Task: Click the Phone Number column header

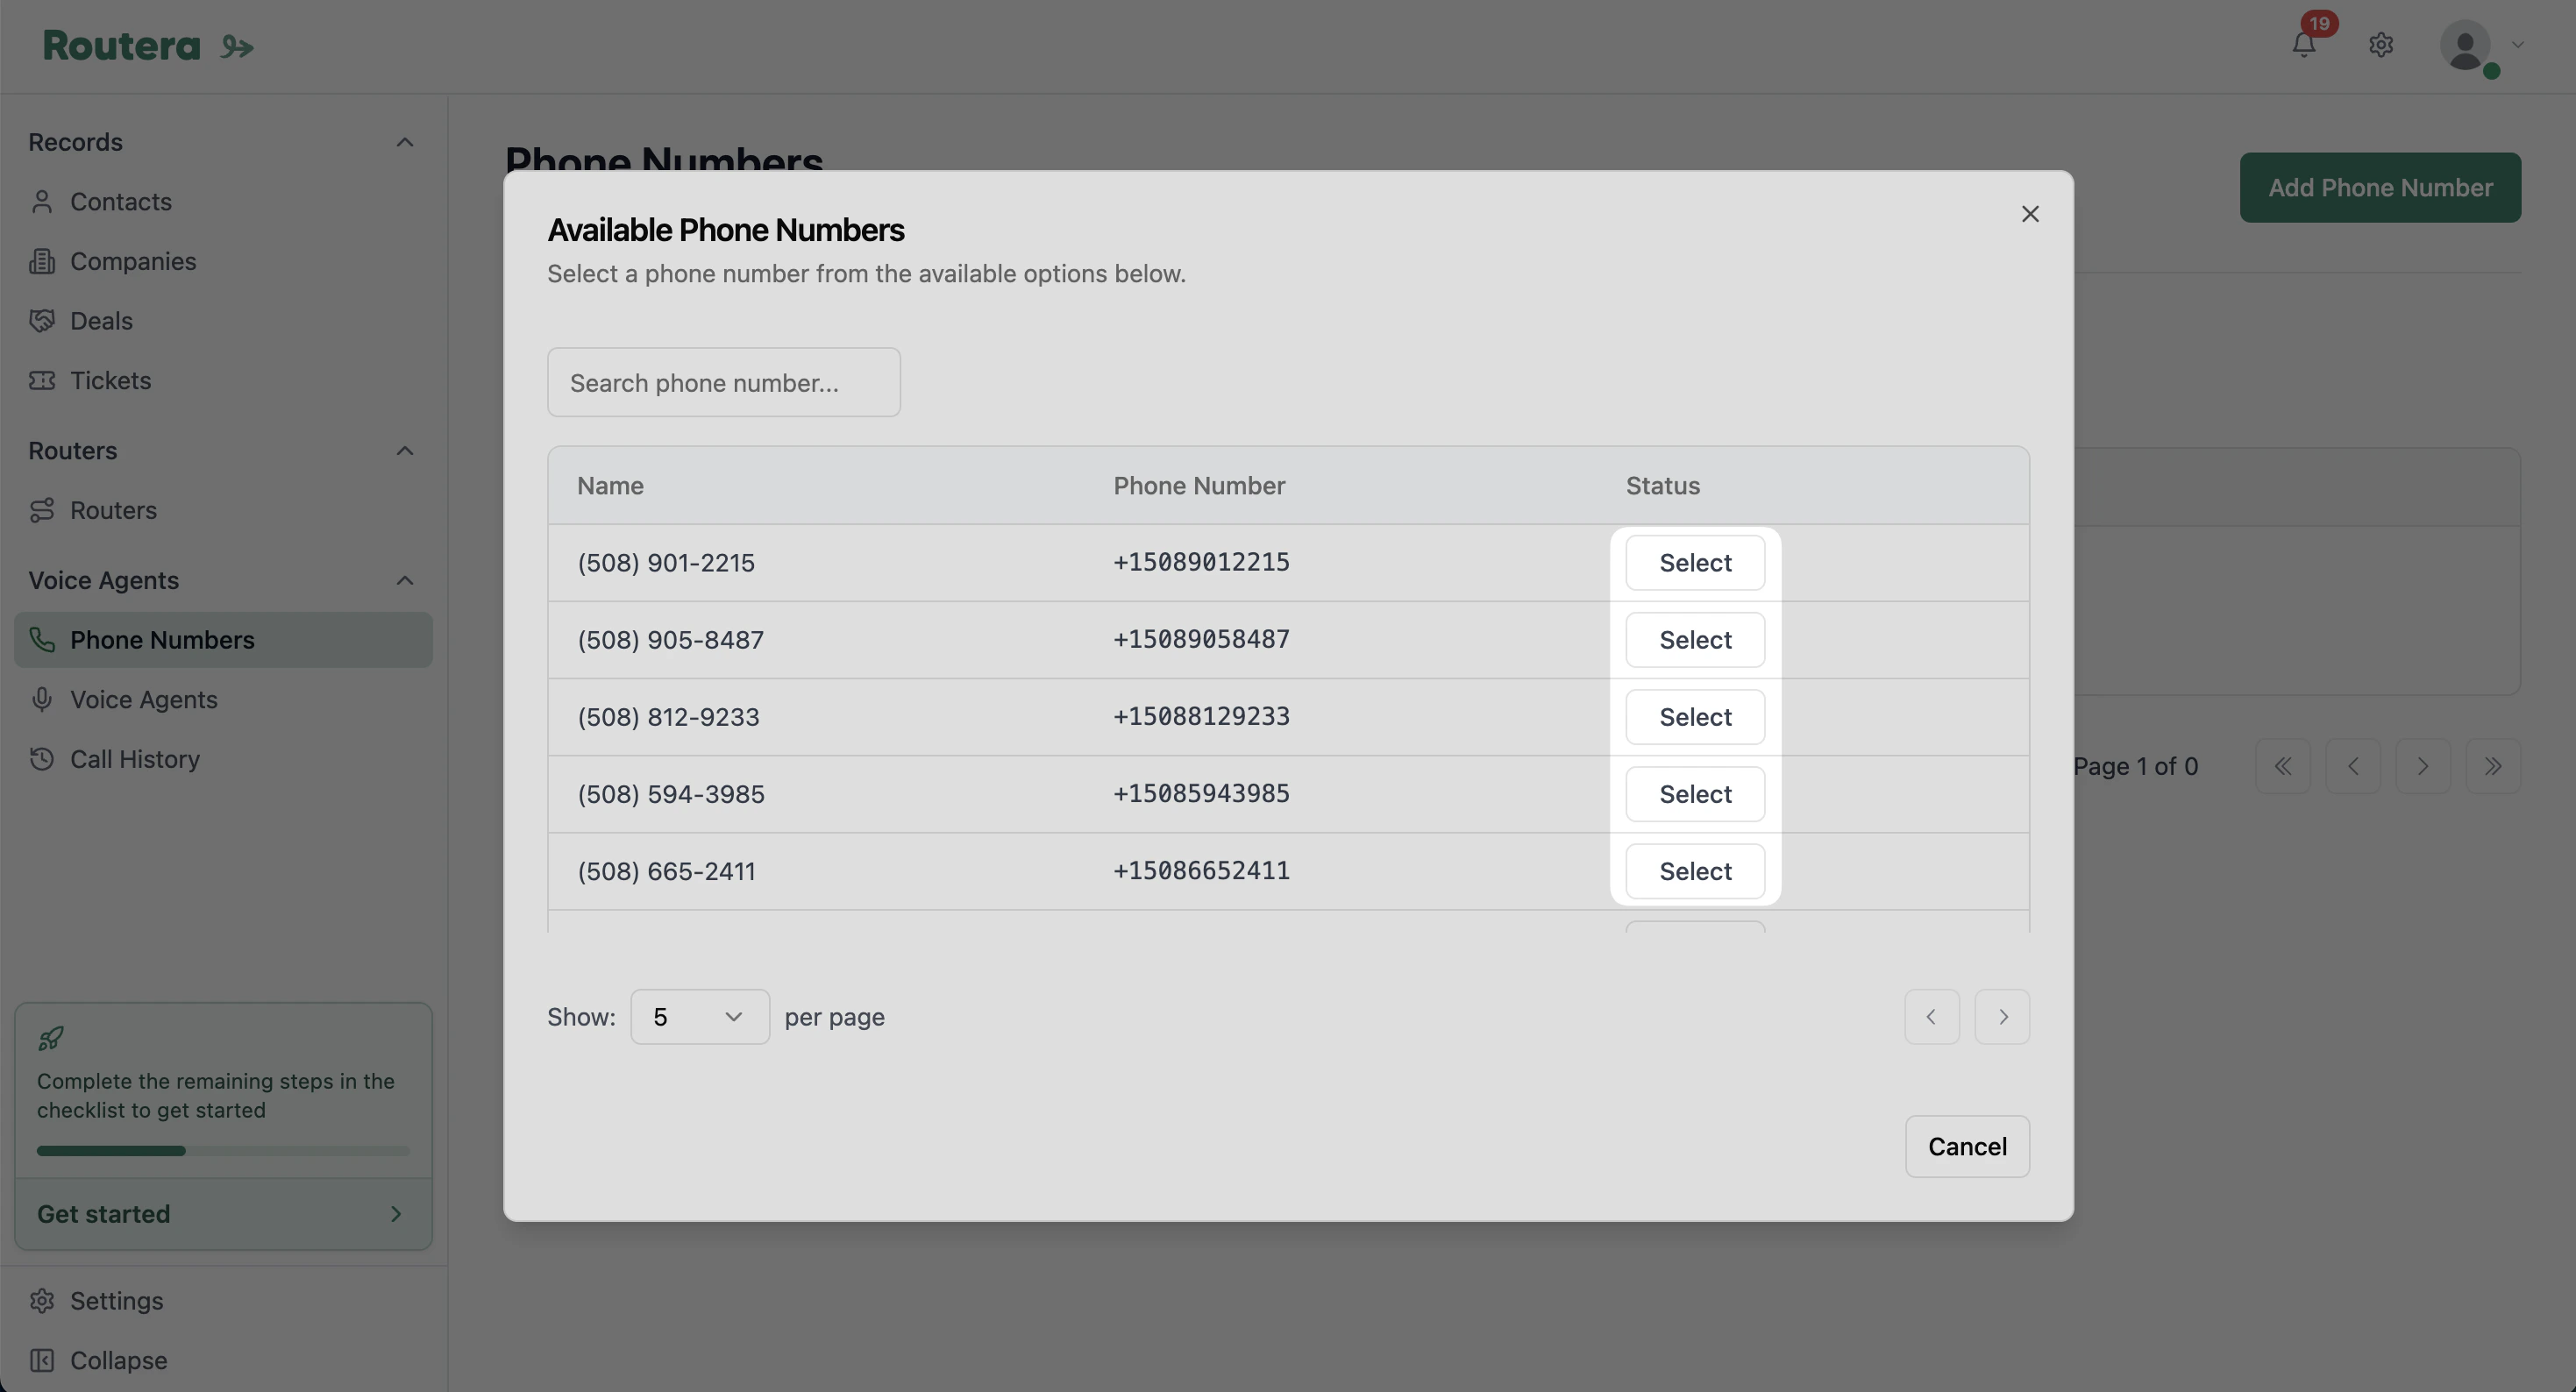Action: (x=1199, y=486)
